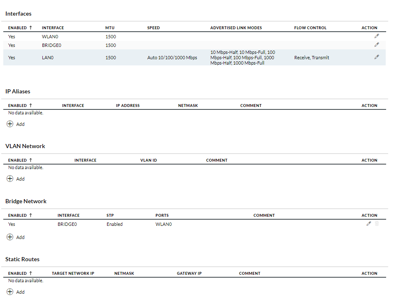Screen dimensions: 396x297
Task: Sort Interfaces table by MTU header
Action: (x=110, y=28)
